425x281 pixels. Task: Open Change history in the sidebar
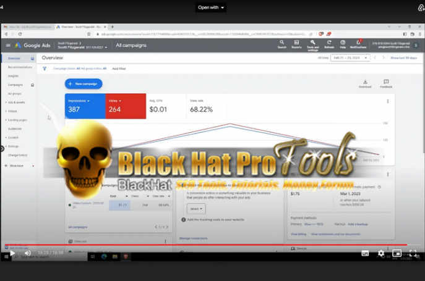tap(17, 155)
